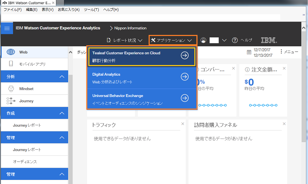Screen dimensions: 308x184
Task: Open ヘルプ(H) menu
Action: pos(111,10)
